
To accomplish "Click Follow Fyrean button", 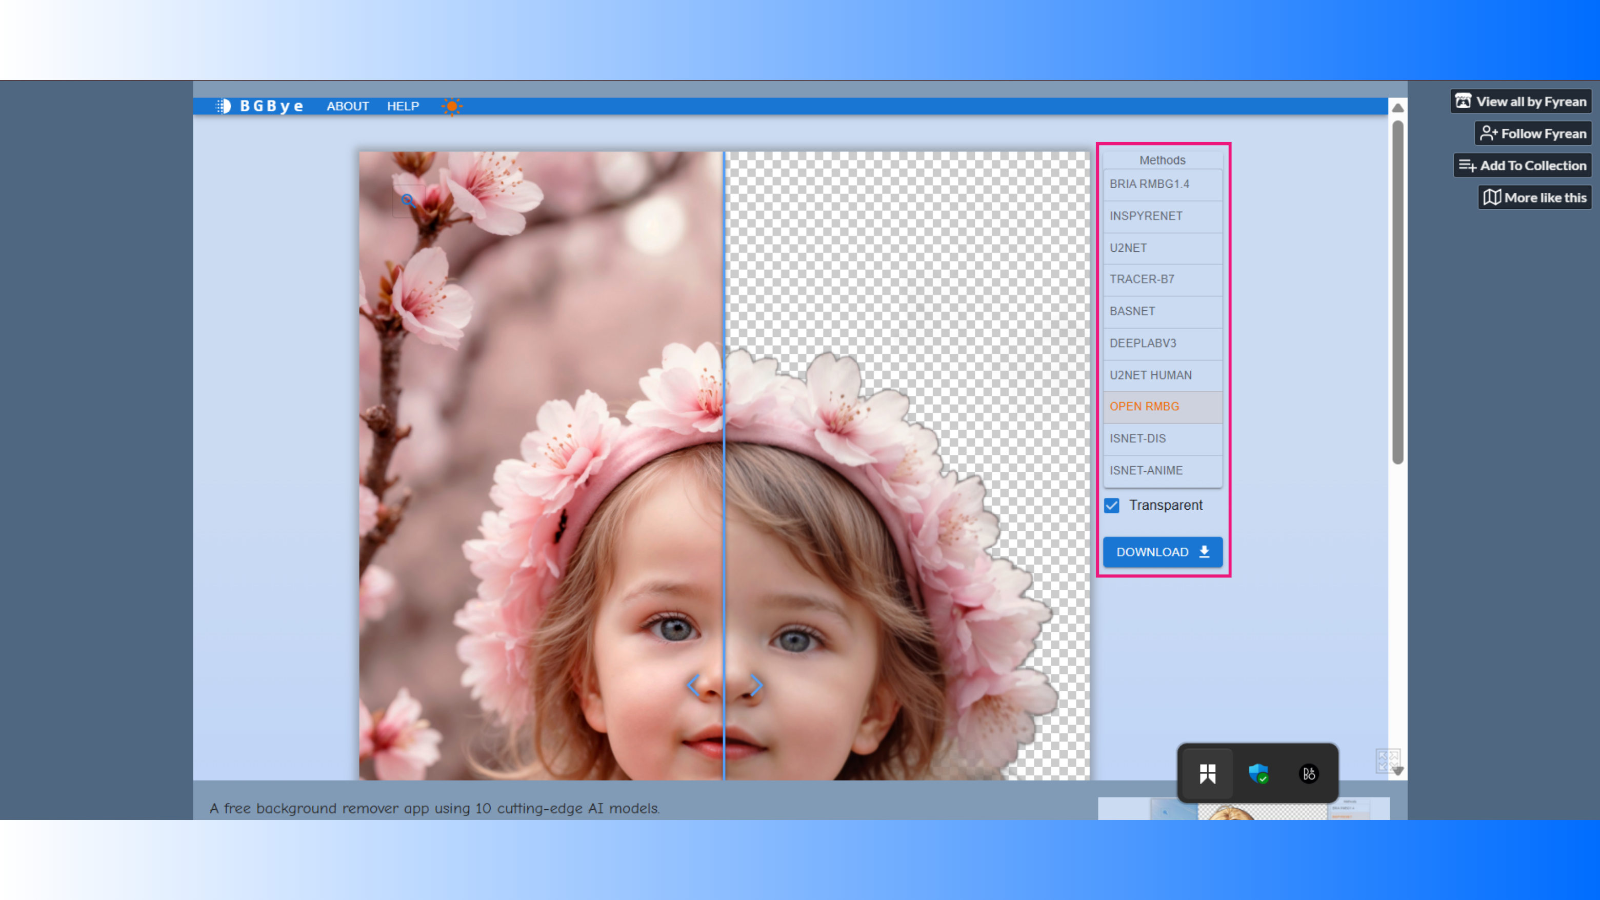I will 1532,133.
